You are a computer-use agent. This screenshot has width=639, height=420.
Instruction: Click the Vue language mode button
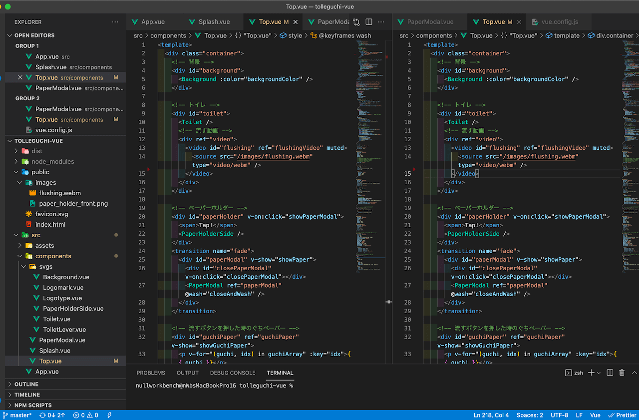tap(595, 415)
